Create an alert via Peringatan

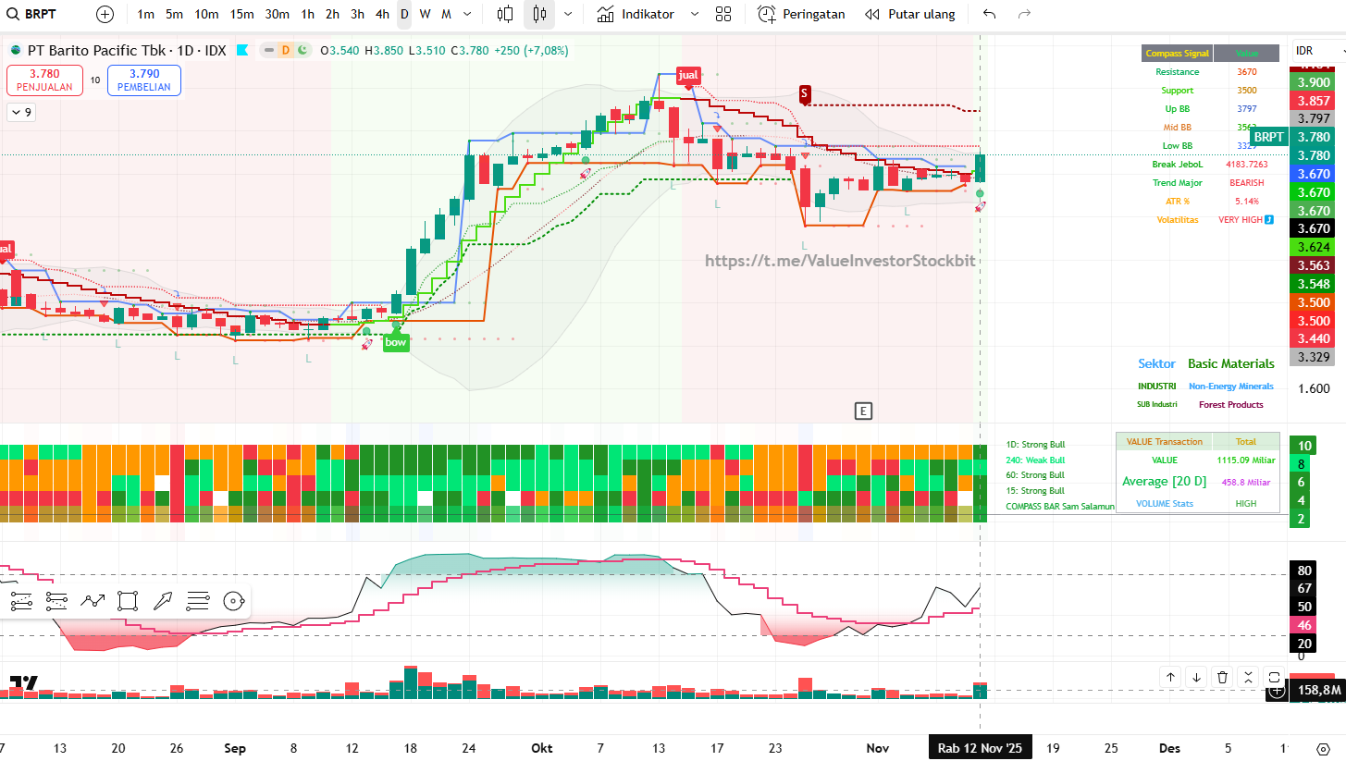801,14
